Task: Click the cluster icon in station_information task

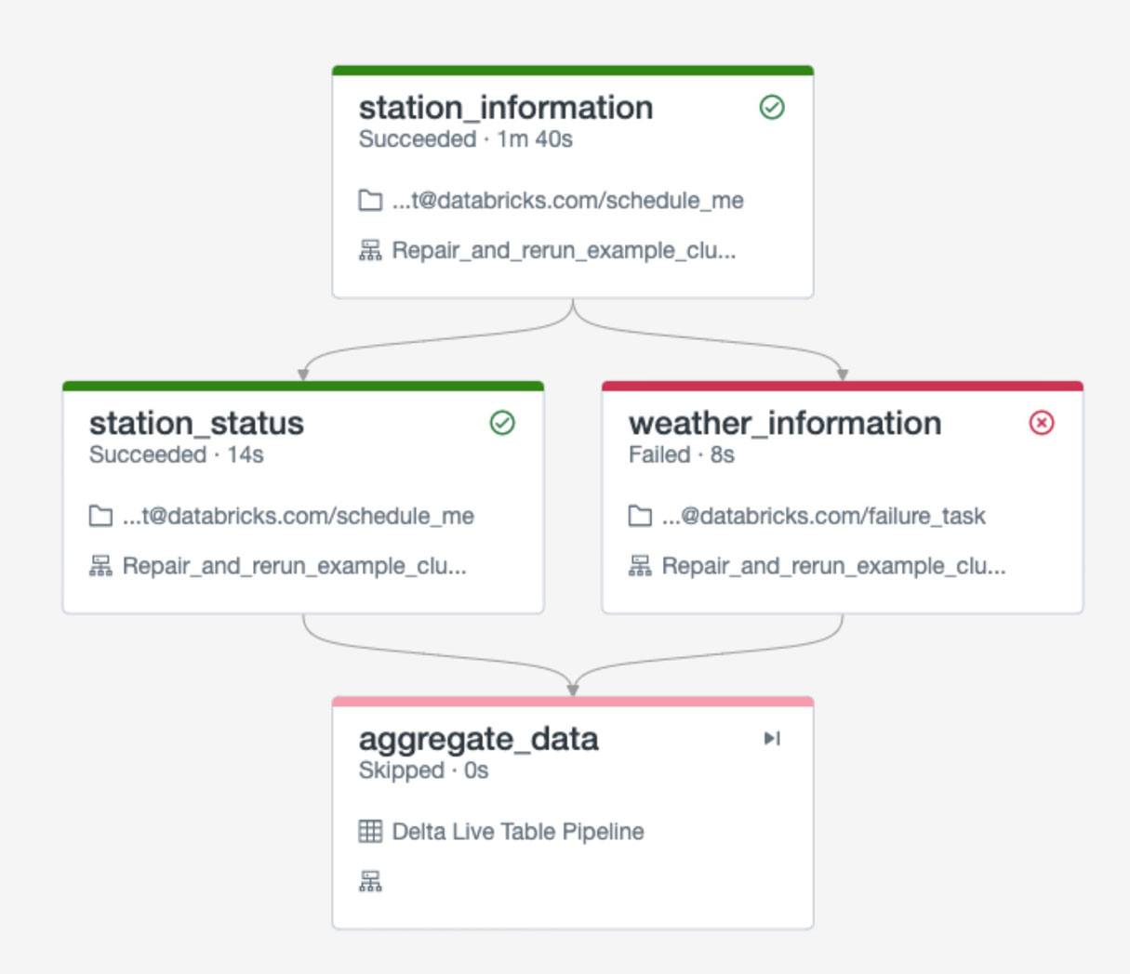Action: pos(370,251)
